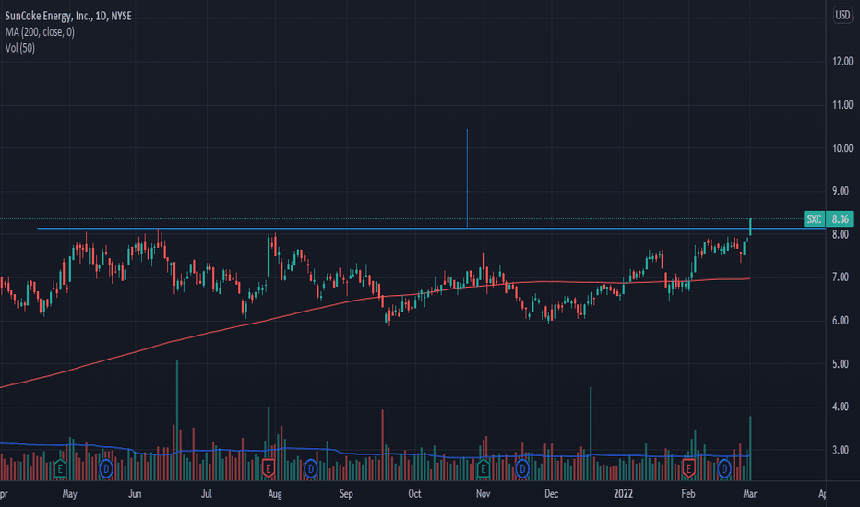Click the Nov label on time axis
This screenshot has width=860, height=507.
(x=484, y=494)
